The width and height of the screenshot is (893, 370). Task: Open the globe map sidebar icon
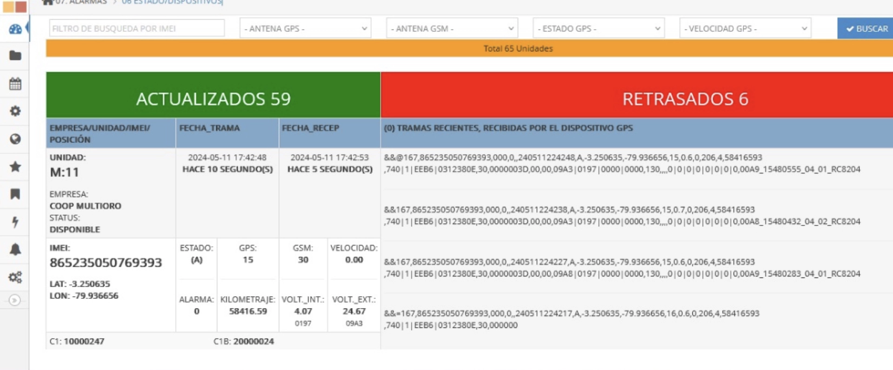coord(15,139)
